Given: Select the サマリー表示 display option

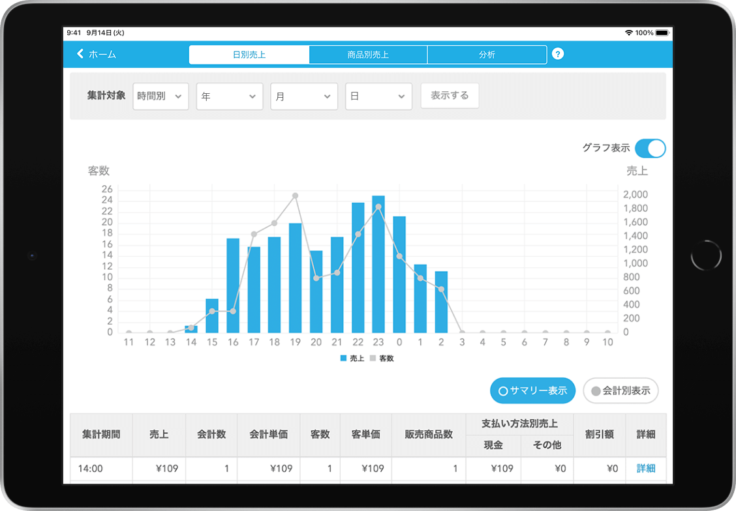Looking at the screenshot, I should (x=532, y=390).
